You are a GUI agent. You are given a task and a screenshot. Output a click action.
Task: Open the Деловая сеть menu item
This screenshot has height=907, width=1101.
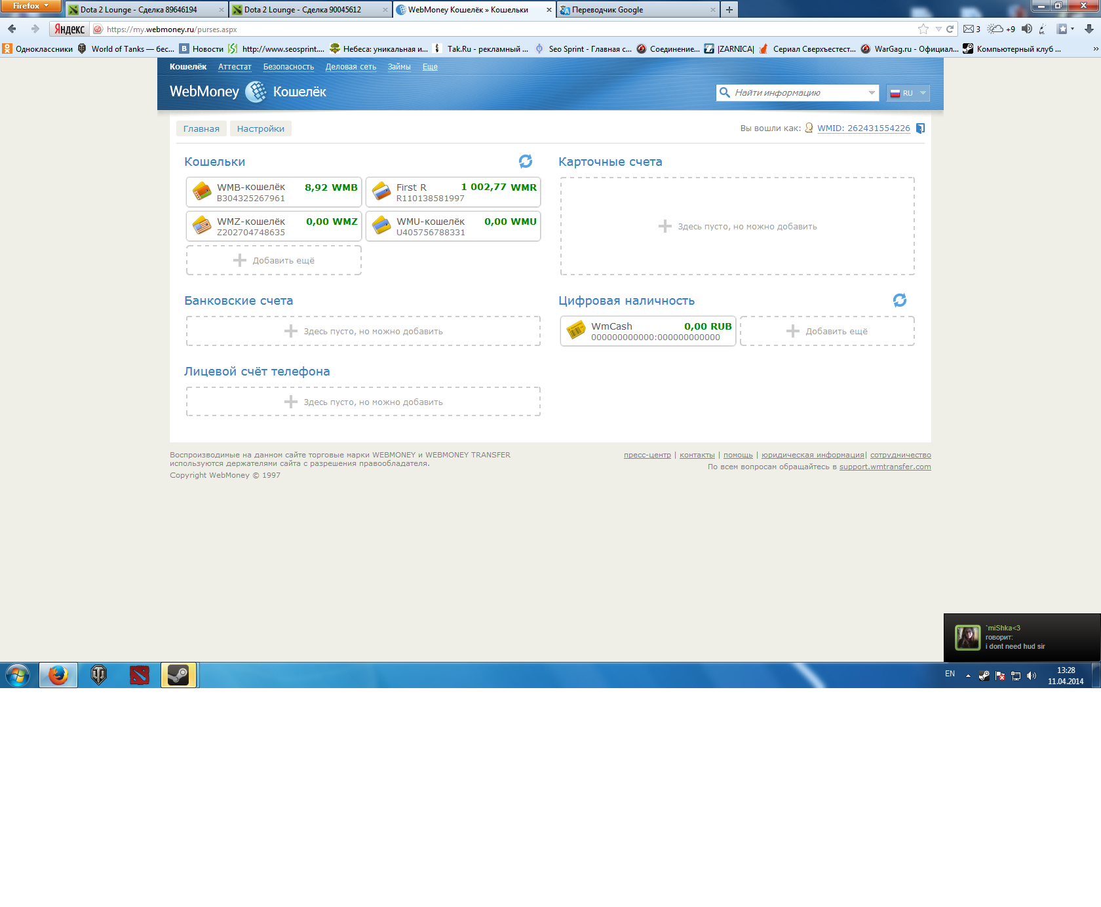click(351, 67)
